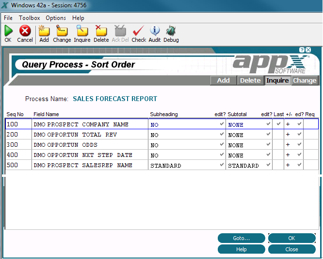
Task: Click the Change toolbar icon
Action: [x=62, y=31]
